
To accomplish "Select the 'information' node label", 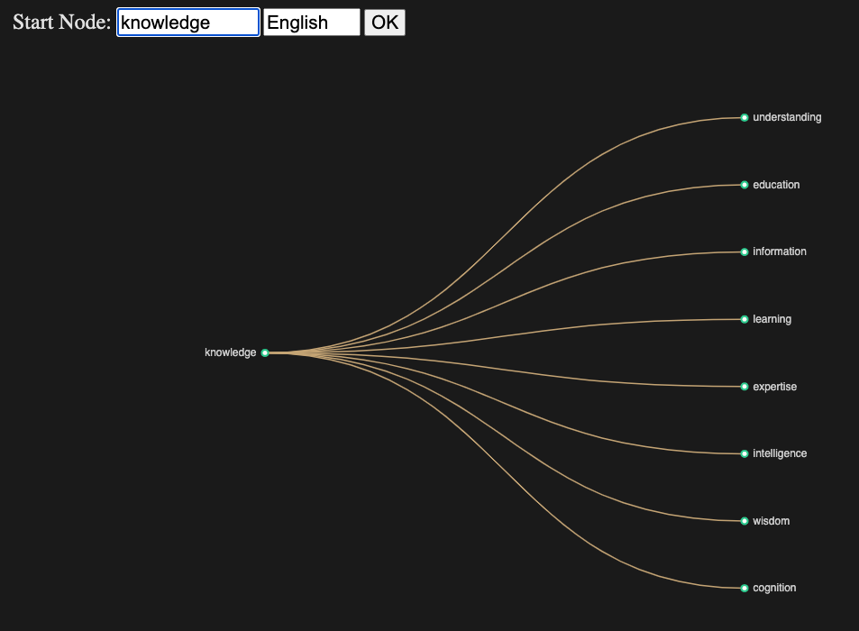I will [779, 251].
